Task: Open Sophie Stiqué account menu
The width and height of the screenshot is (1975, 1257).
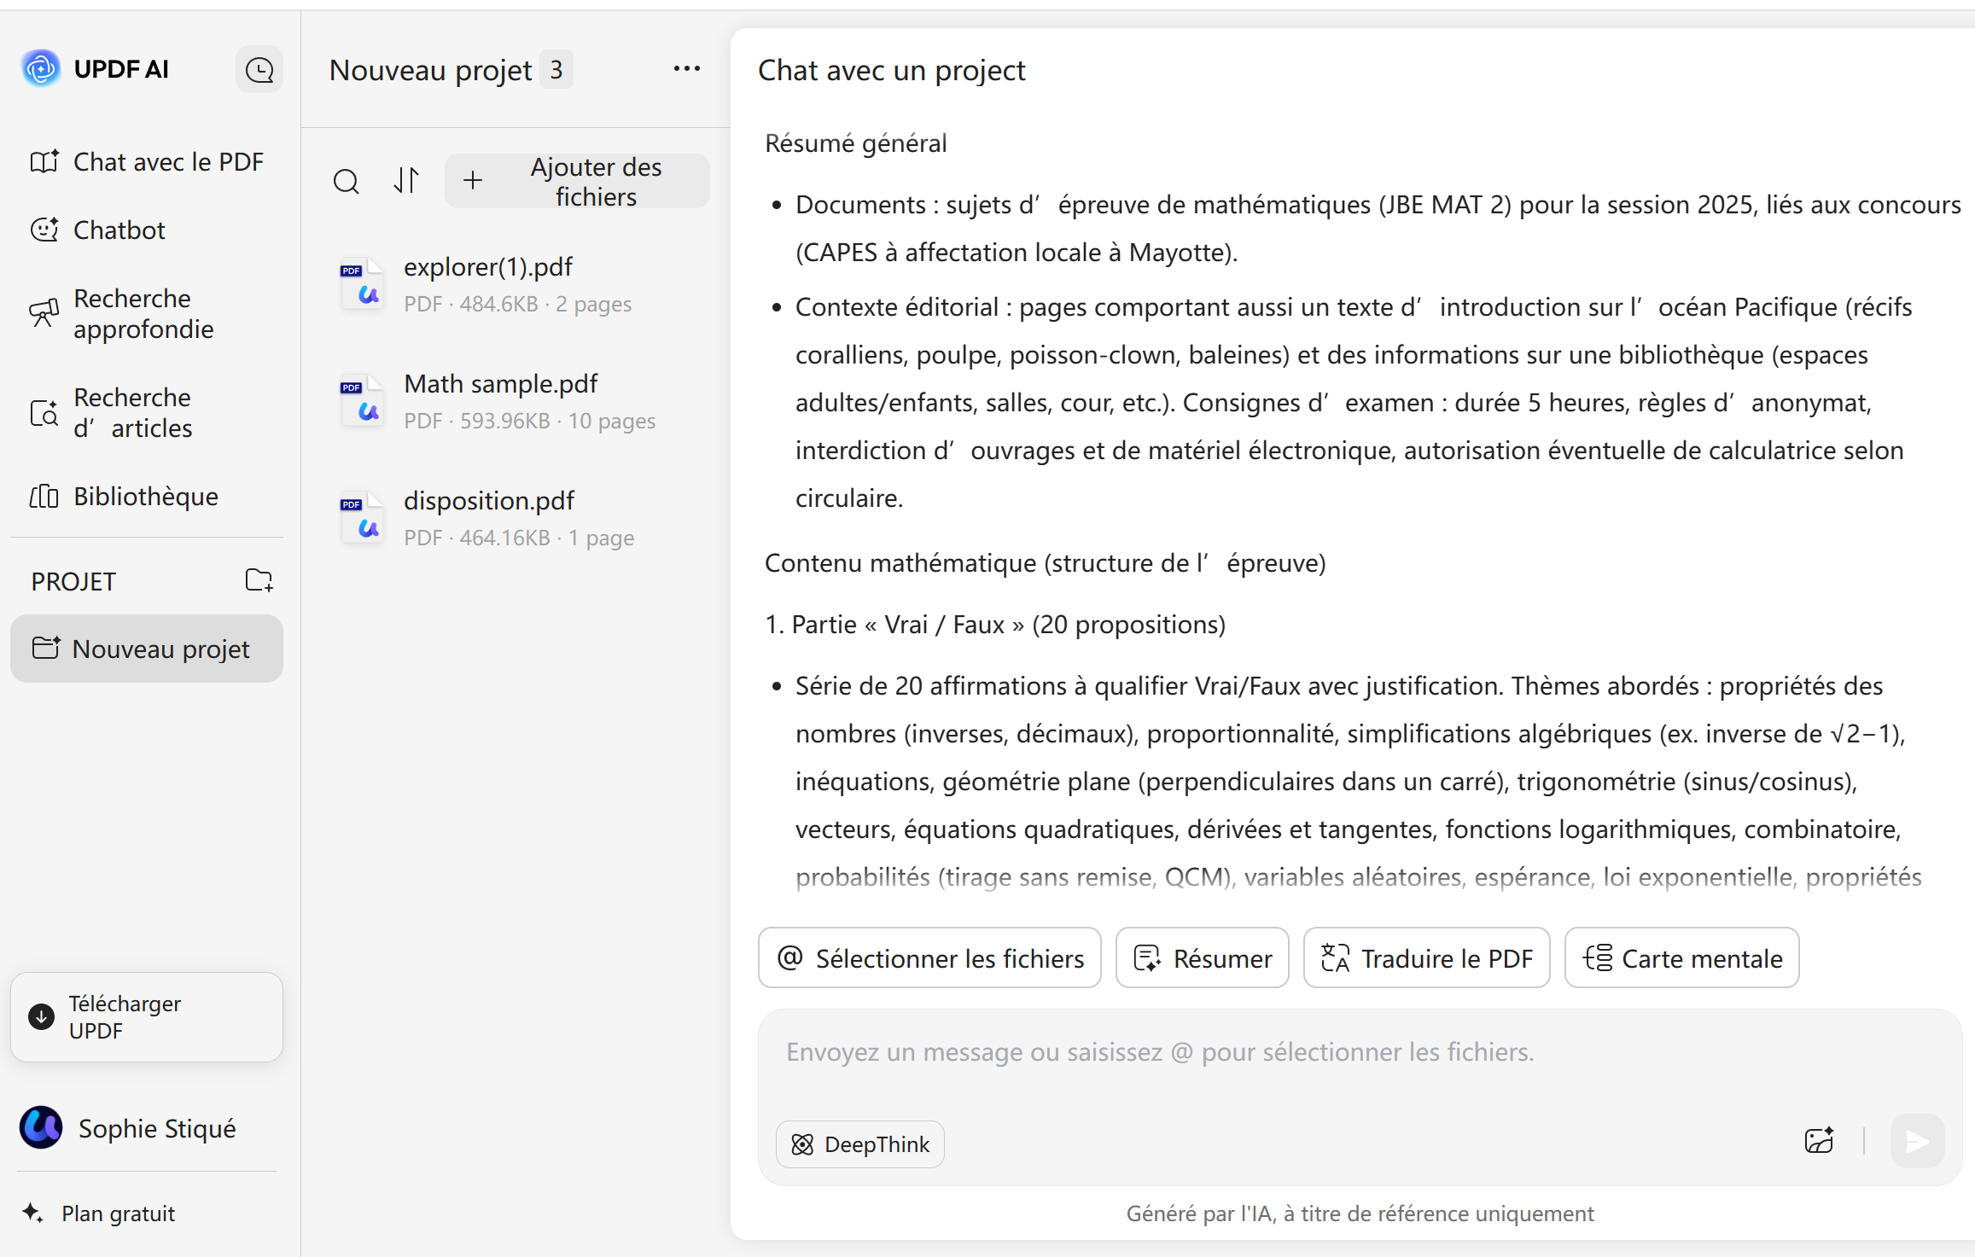Action: pyautogui.click(x=128, y=1128)
